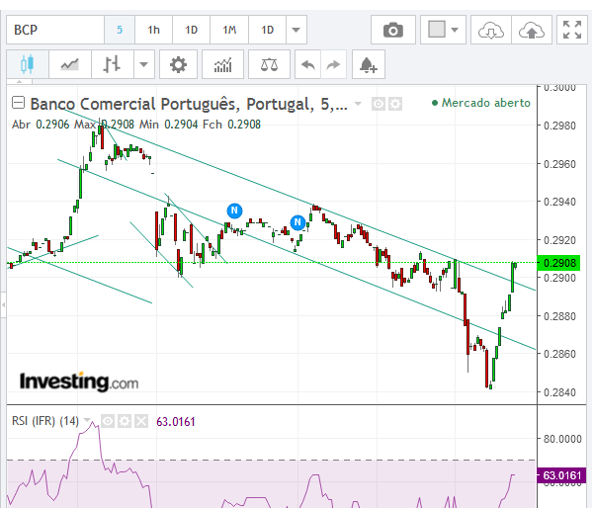Viewport: 594px width, 508px height.
Task: Collapse the Banco Comercial Português legend
Action: pyautogui.click(x=18, y=103)
